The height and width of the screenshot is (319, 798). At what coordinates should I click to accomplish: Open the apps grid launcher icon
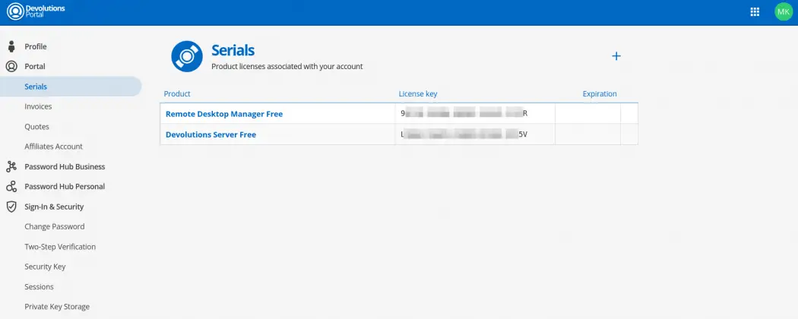pyautogui.click(x=755, y=11)
